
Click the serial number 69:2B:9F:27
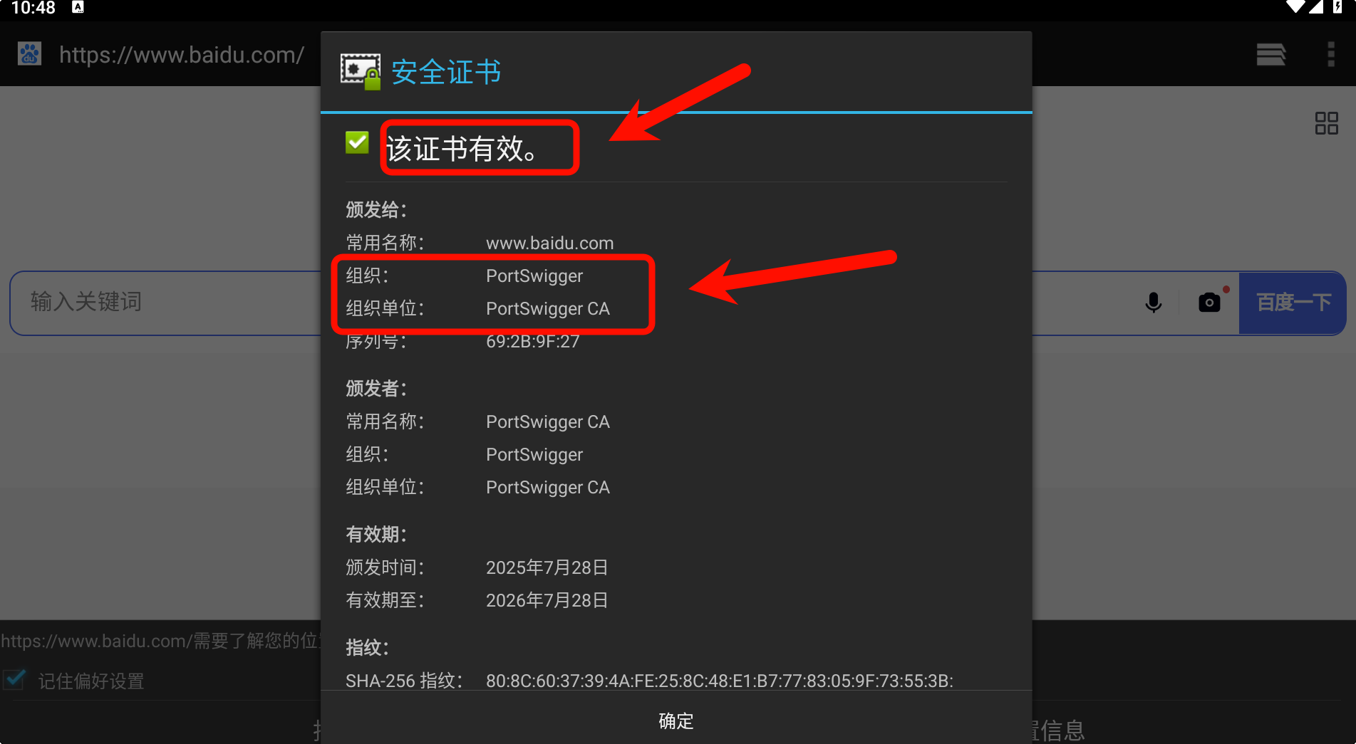coord(532,342)
